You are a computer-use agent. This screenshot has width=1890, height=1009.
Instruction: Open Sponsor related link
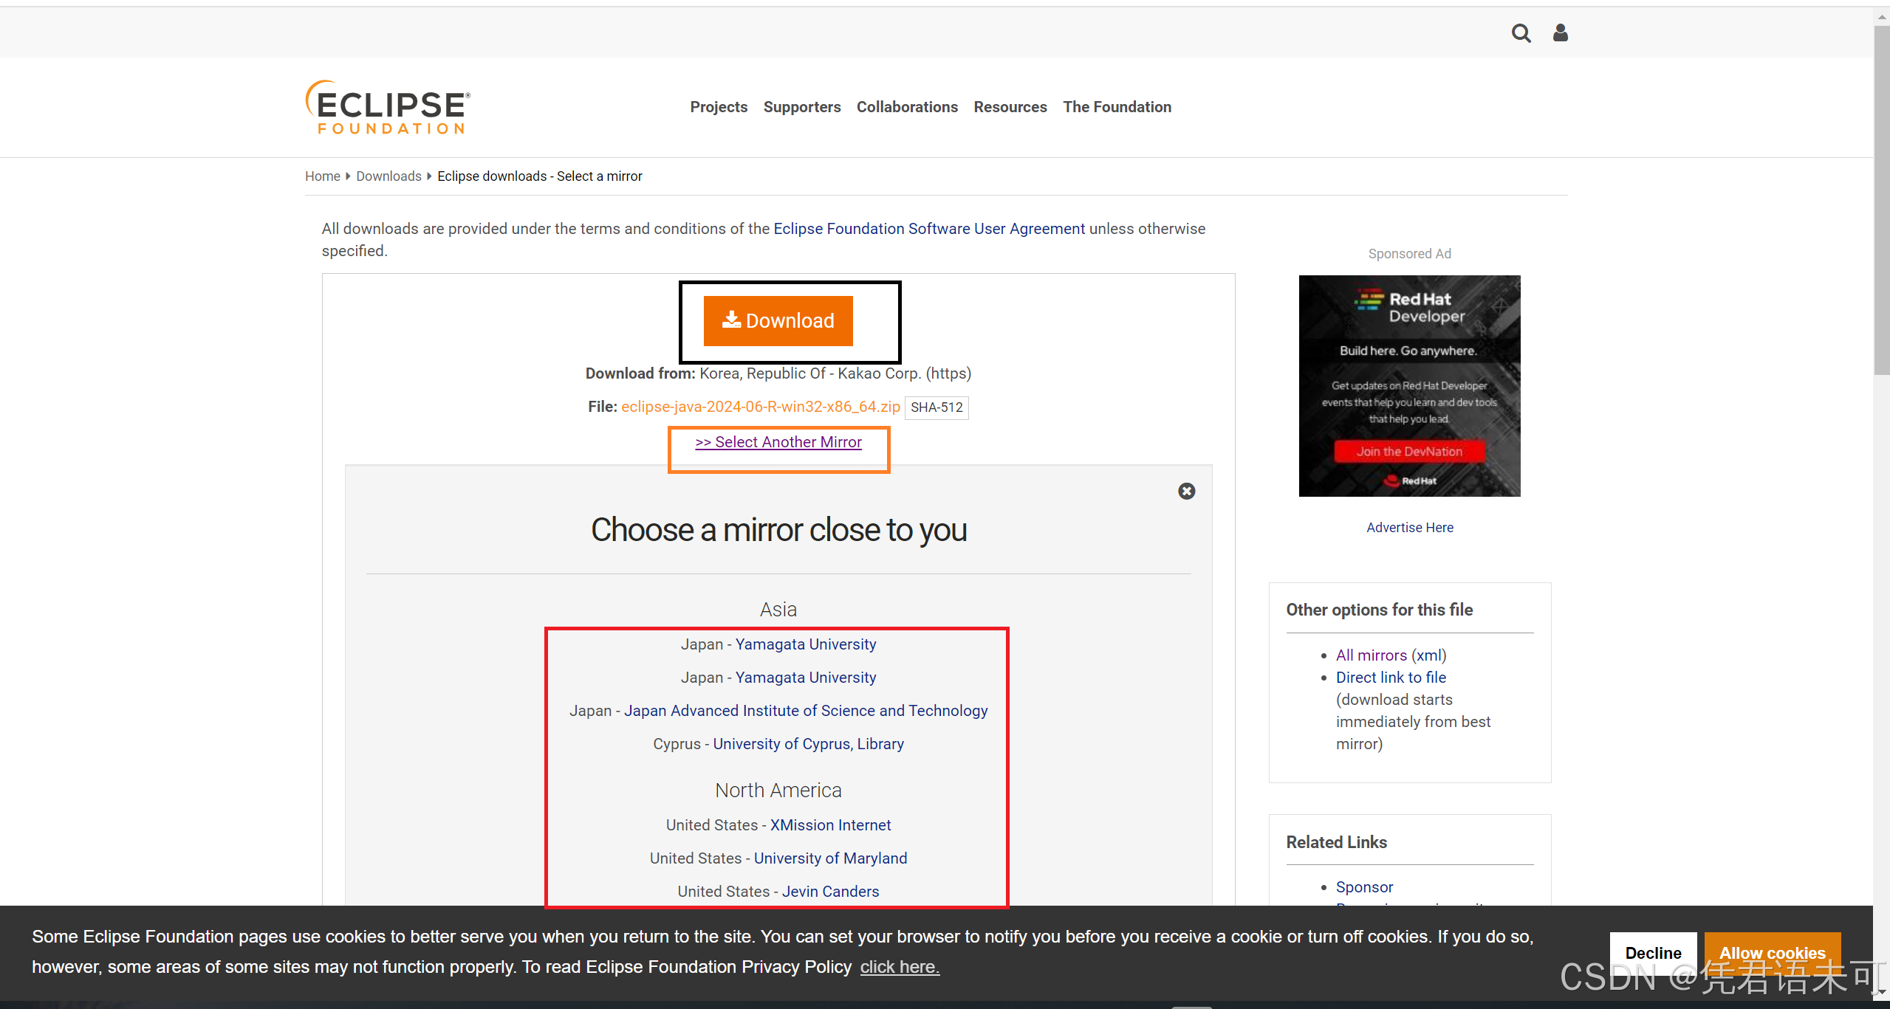pos(1364,887)
